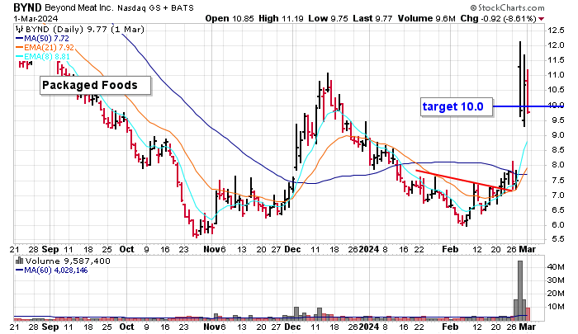The height and width of the screenshot is (334, 578).
Task: Click the blue horizontal target line
Action: [528, 106]
